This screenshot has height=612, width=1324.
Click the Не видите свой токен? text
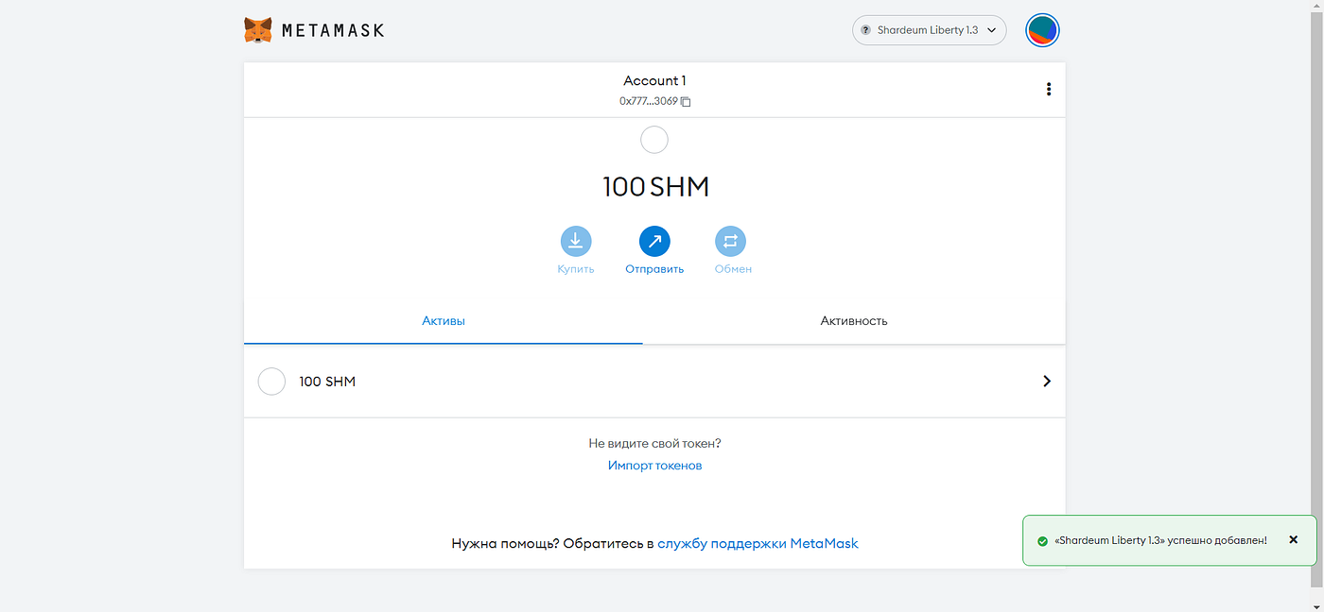tap(654, 443)
